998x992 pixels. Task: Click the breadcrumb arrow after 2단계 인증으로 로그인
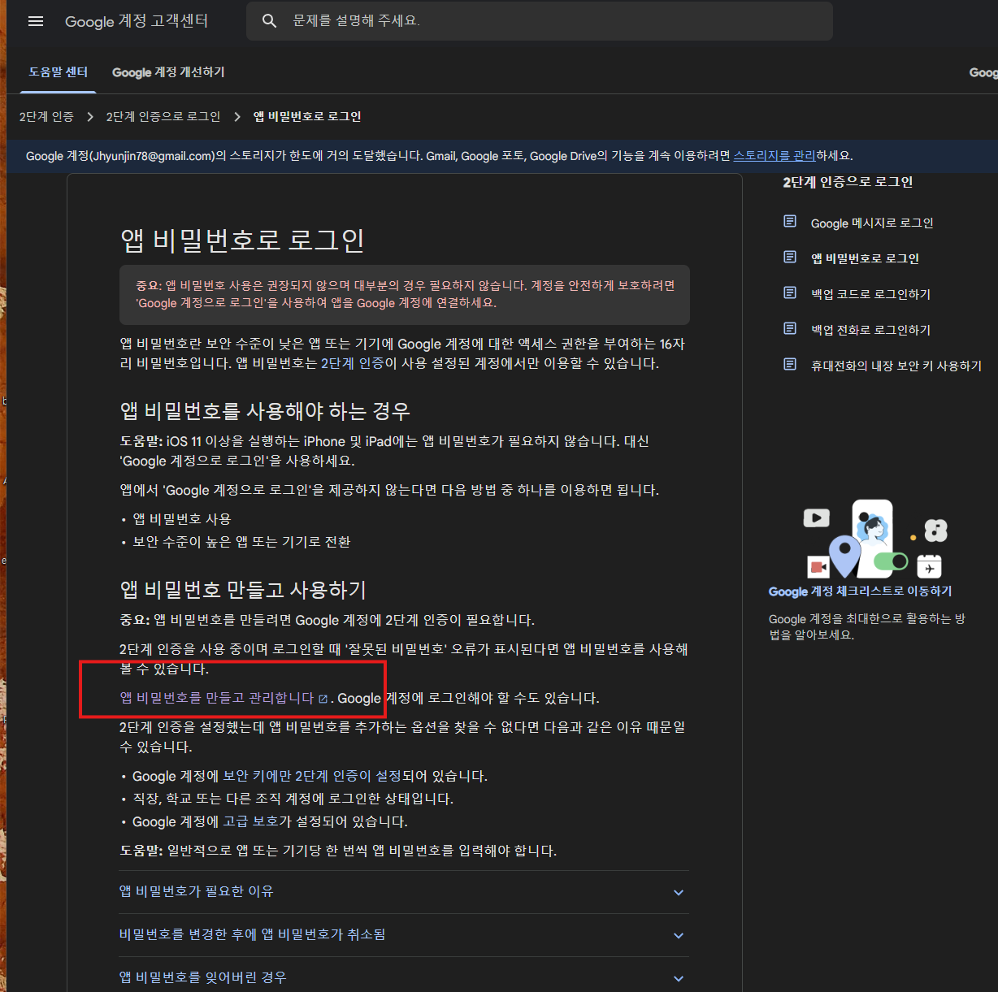point(237,117)
